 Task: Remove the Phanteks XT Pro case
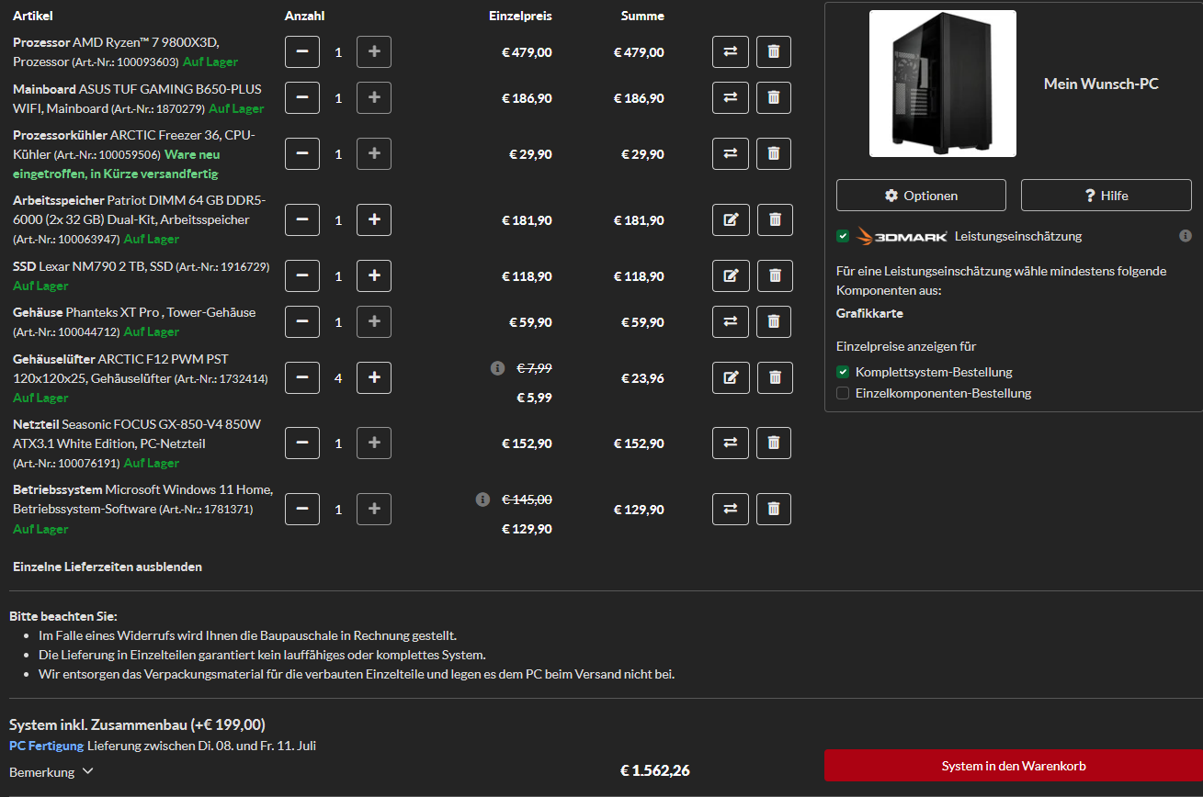point(774,321)
